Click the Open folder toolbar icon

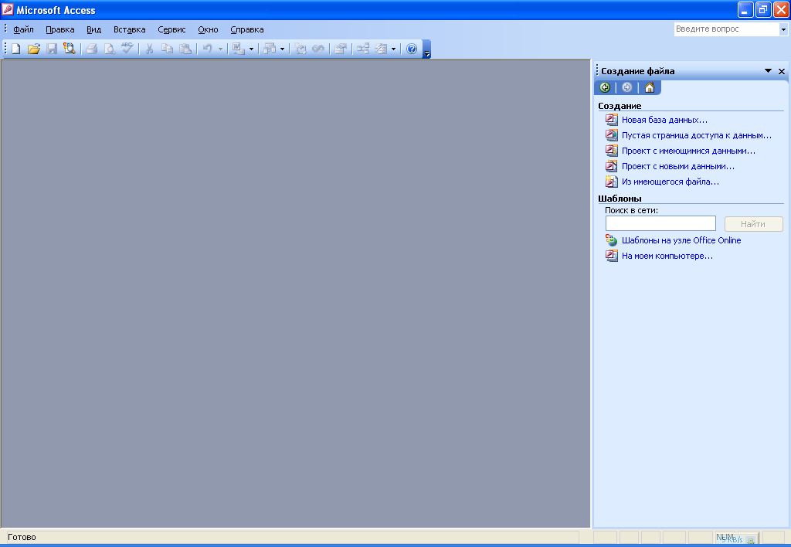coord(34,49)
